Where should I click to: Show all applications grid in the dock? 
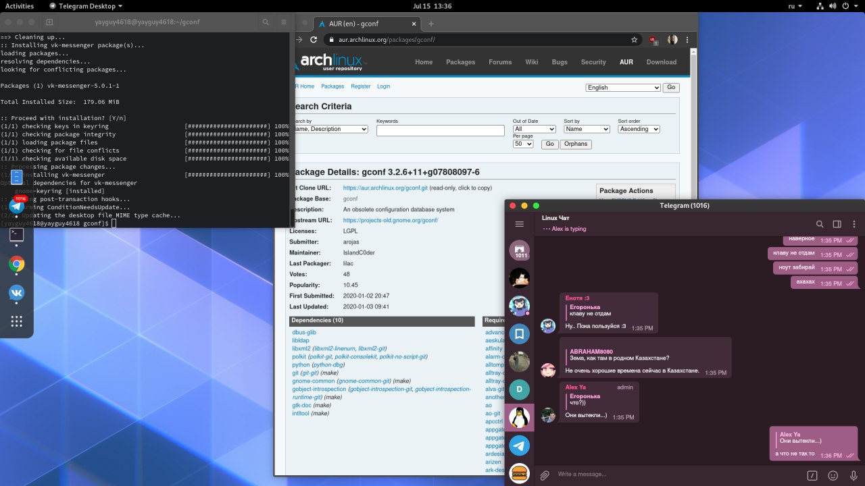coord(17,321)
